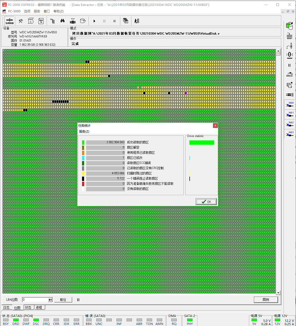296x326 pixels.
Task: Click the binary info scroll icon
Action: (x=31, y=21)
